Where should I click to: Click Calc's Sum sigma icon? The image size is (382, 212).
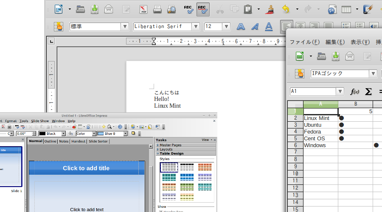pyautogui.click(x=368, y=92)
